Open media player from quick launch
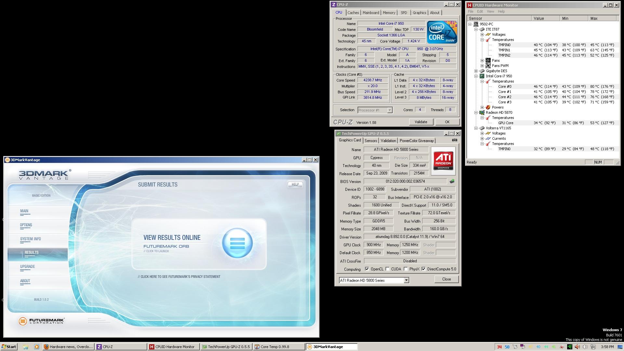Screen dimensions: 624x351 pos(37,347)
